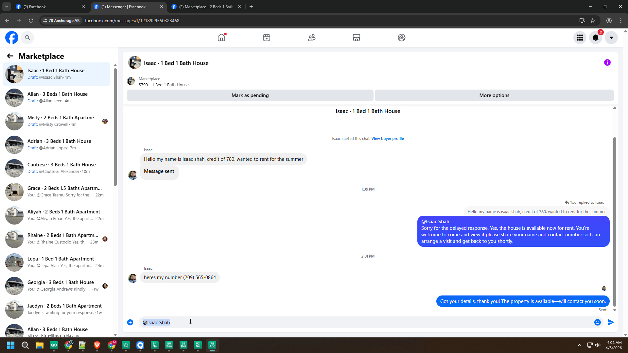Screen dimensions: 628x353
Task: Open File Explorer from the taskbar
Action: tap(39, 345)
